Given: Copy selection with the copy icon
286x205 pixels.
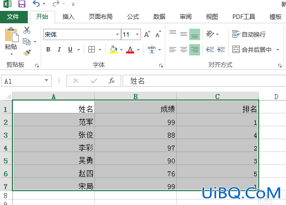Looking at the screenshot, I should coord(26,42).
